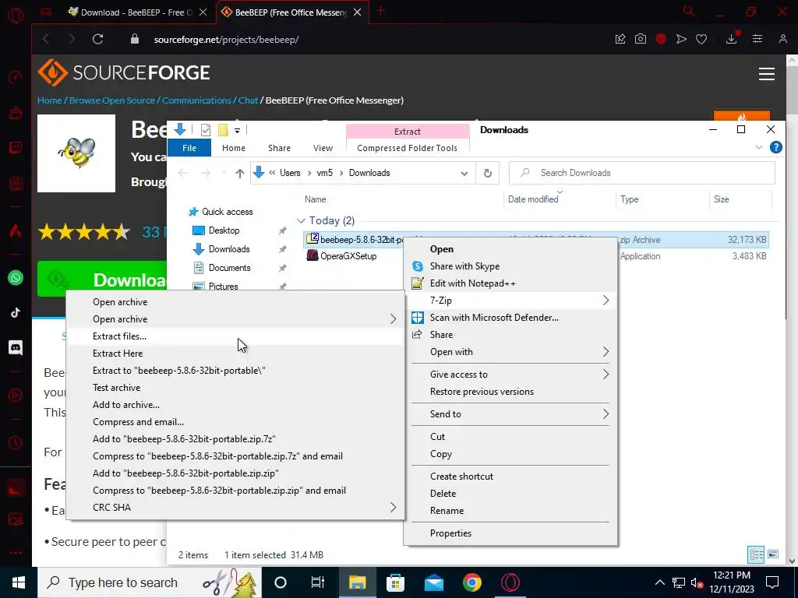This screenshot has height=598, width=798.
Task: Open Mail app from taskbar
Action: pos(433,582)
